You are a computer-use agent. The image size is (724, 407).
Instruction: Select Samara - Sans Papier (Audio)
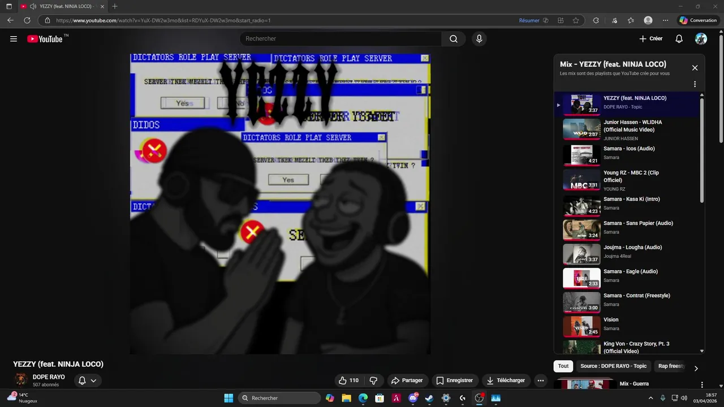click(x=627, y=229)
